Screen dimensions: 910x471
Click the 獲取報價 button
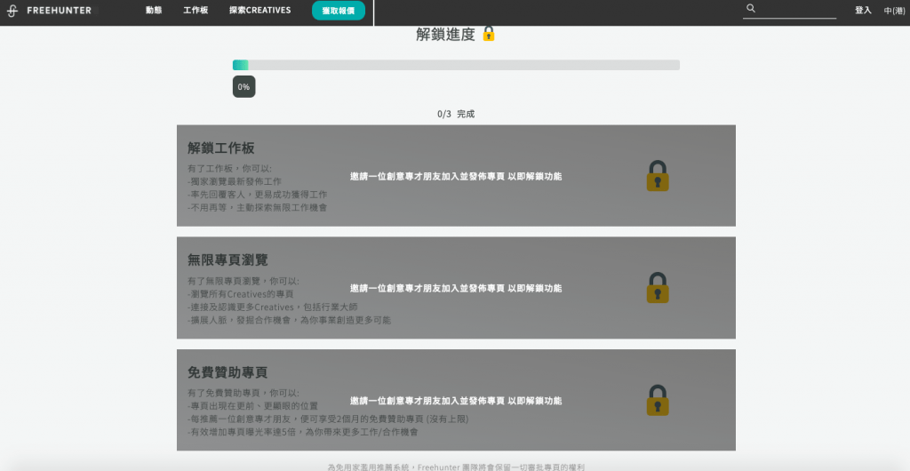339,11
